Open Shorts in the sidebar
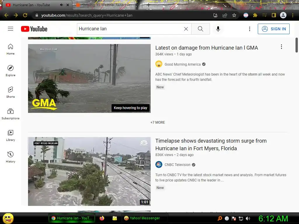The width and height of the screenshot is (299, 224). 11,92
